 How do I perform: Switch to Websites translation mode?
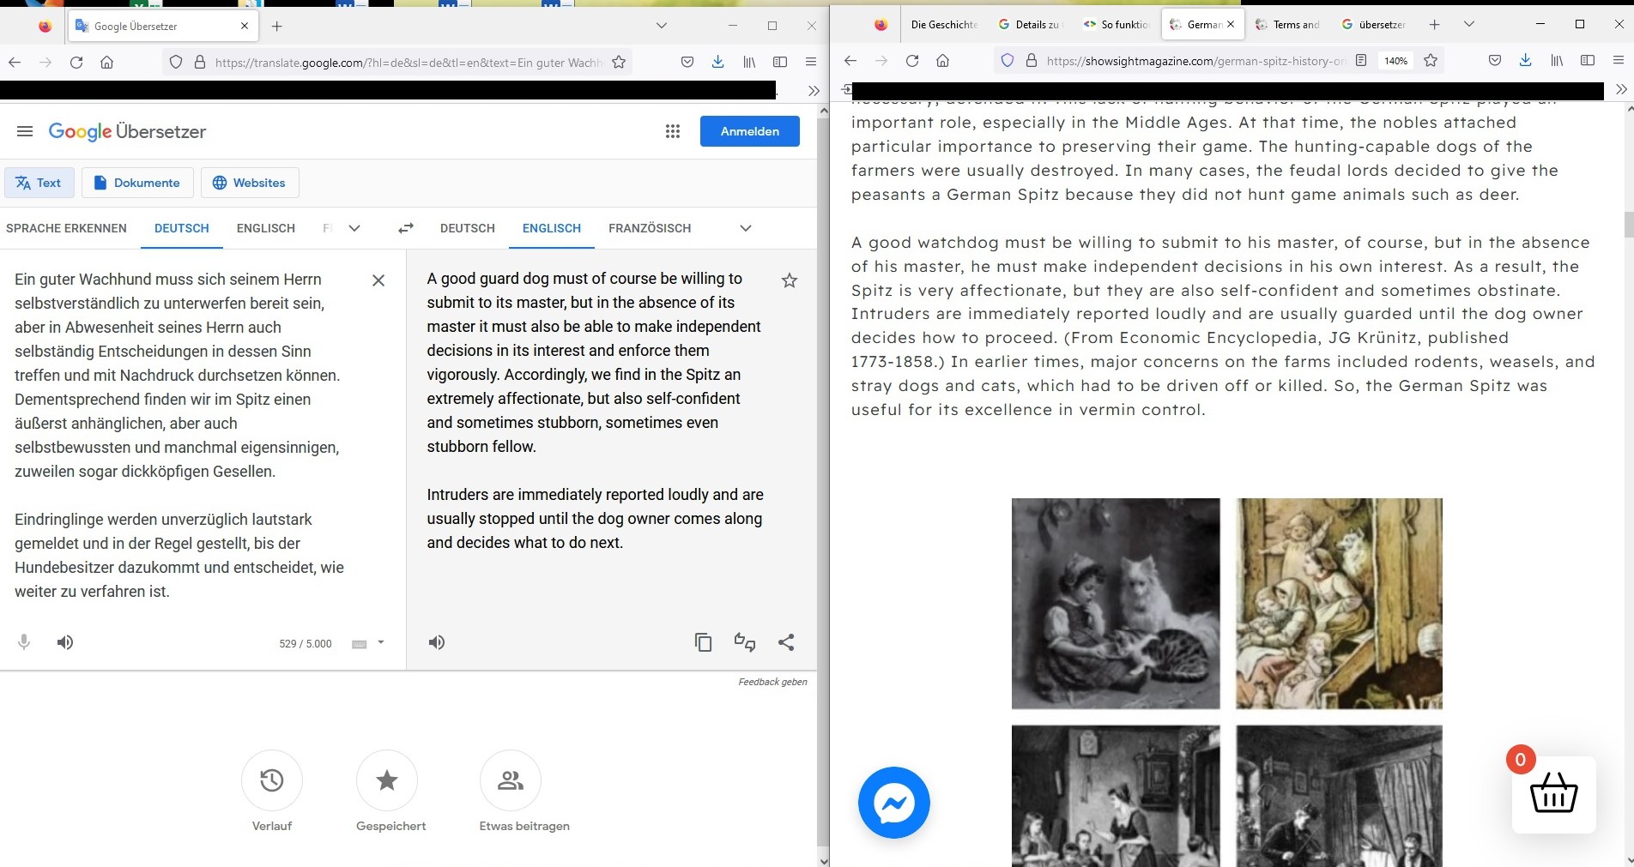[x=250, y=183]
